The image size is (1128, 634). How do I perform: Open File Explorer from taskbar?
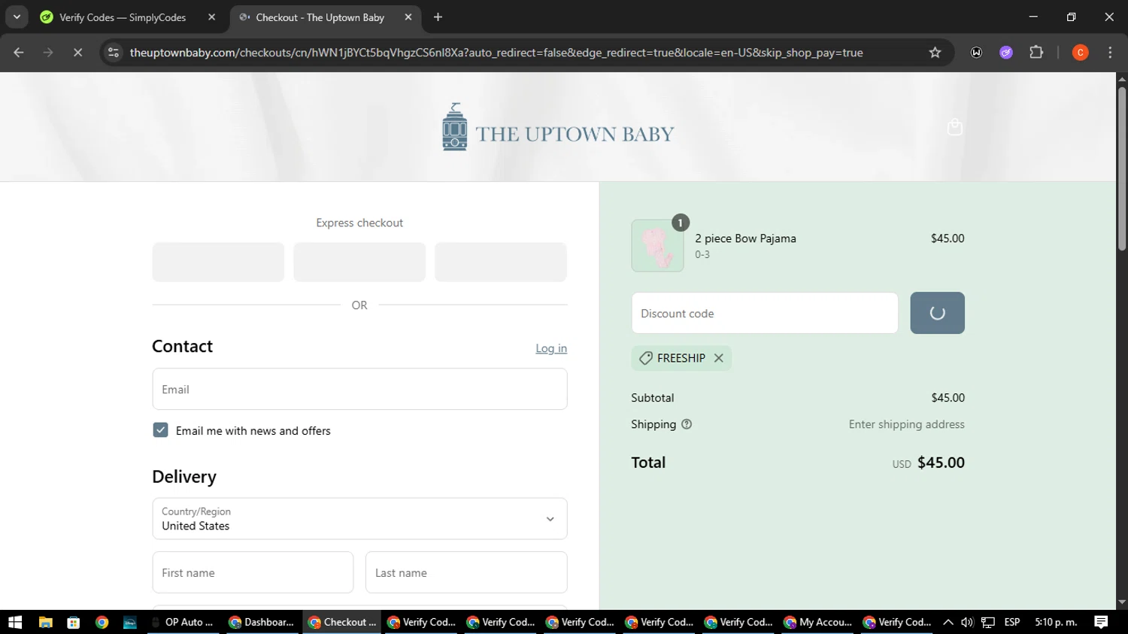click(46, 622)
